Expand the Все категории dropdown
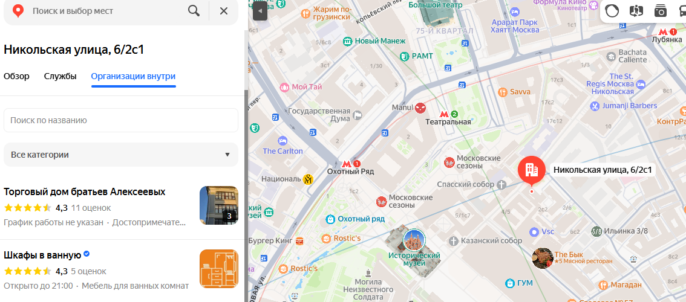Viewport: 686px width, 302px height. [120, 155]
